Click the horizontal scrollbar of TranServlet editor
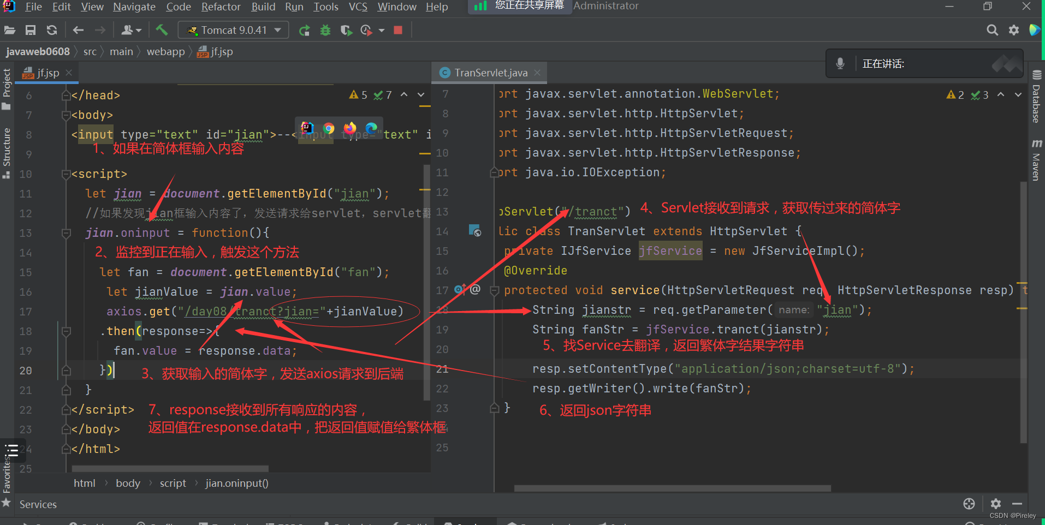Screen dimensions: 1045x525 672,488
